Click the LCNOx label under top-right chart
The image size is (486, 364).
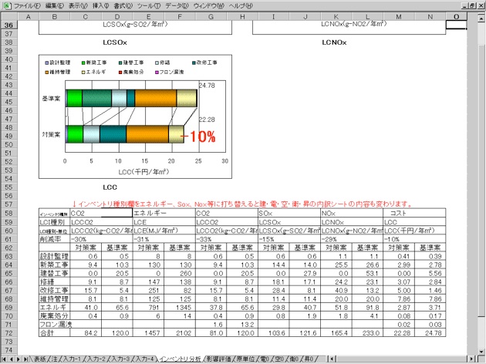coord(334,42)
